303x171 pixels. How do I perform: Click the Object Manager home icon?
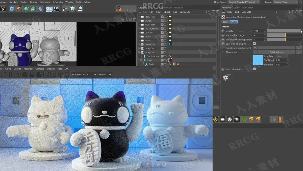click(x=210, y=12)
